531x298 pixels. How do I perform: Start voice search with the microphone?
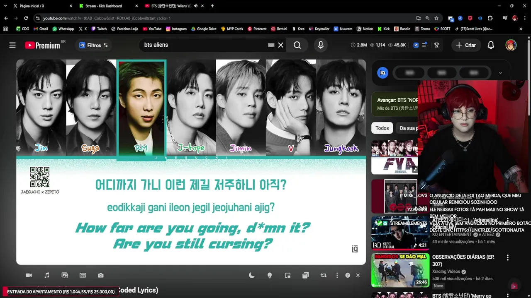(321, 45)
